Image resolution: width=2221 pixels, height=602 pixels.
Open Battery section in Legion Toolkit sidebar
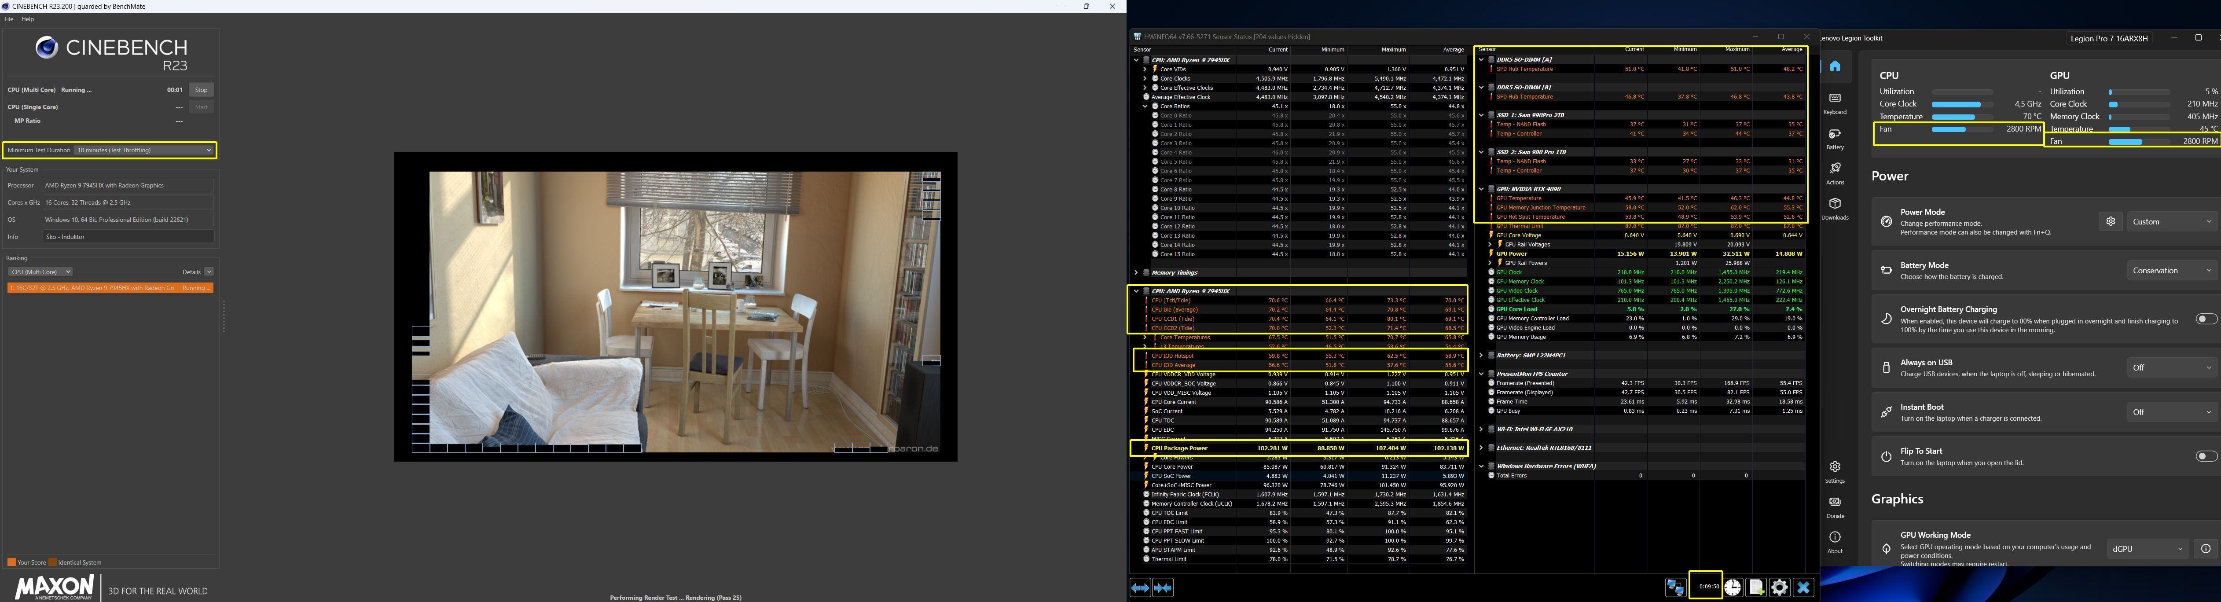pyautogui.click(x=1835, y=139)
